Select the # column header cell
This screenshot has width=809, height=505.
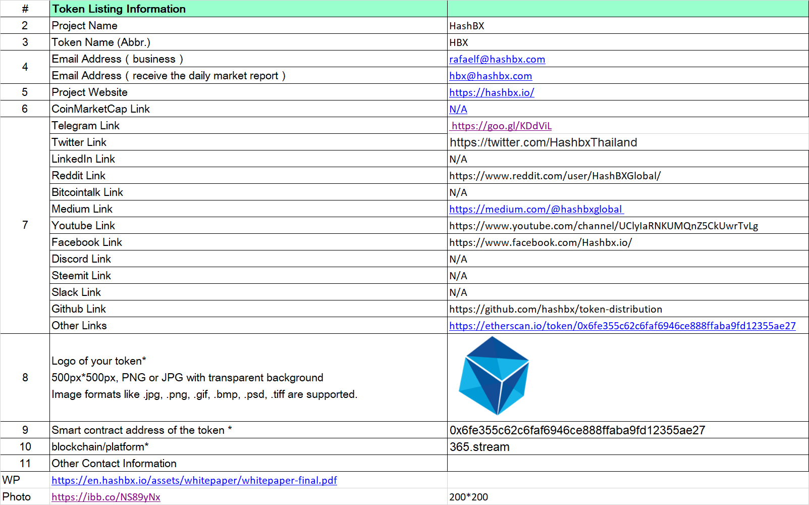[x=25, y=9]
